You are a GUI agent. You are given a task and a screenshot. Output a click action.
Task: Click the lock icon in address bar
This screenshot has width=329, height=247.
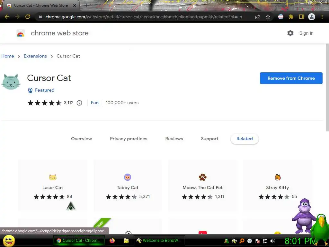pos(40,17)
